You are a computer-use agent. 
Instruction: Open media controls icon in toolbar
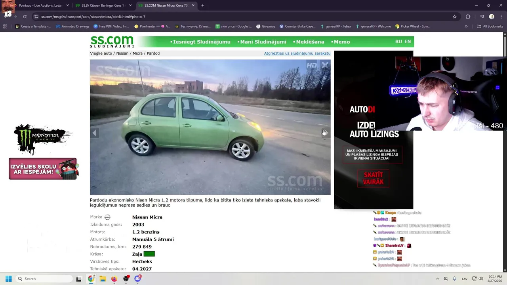[482, 17]
